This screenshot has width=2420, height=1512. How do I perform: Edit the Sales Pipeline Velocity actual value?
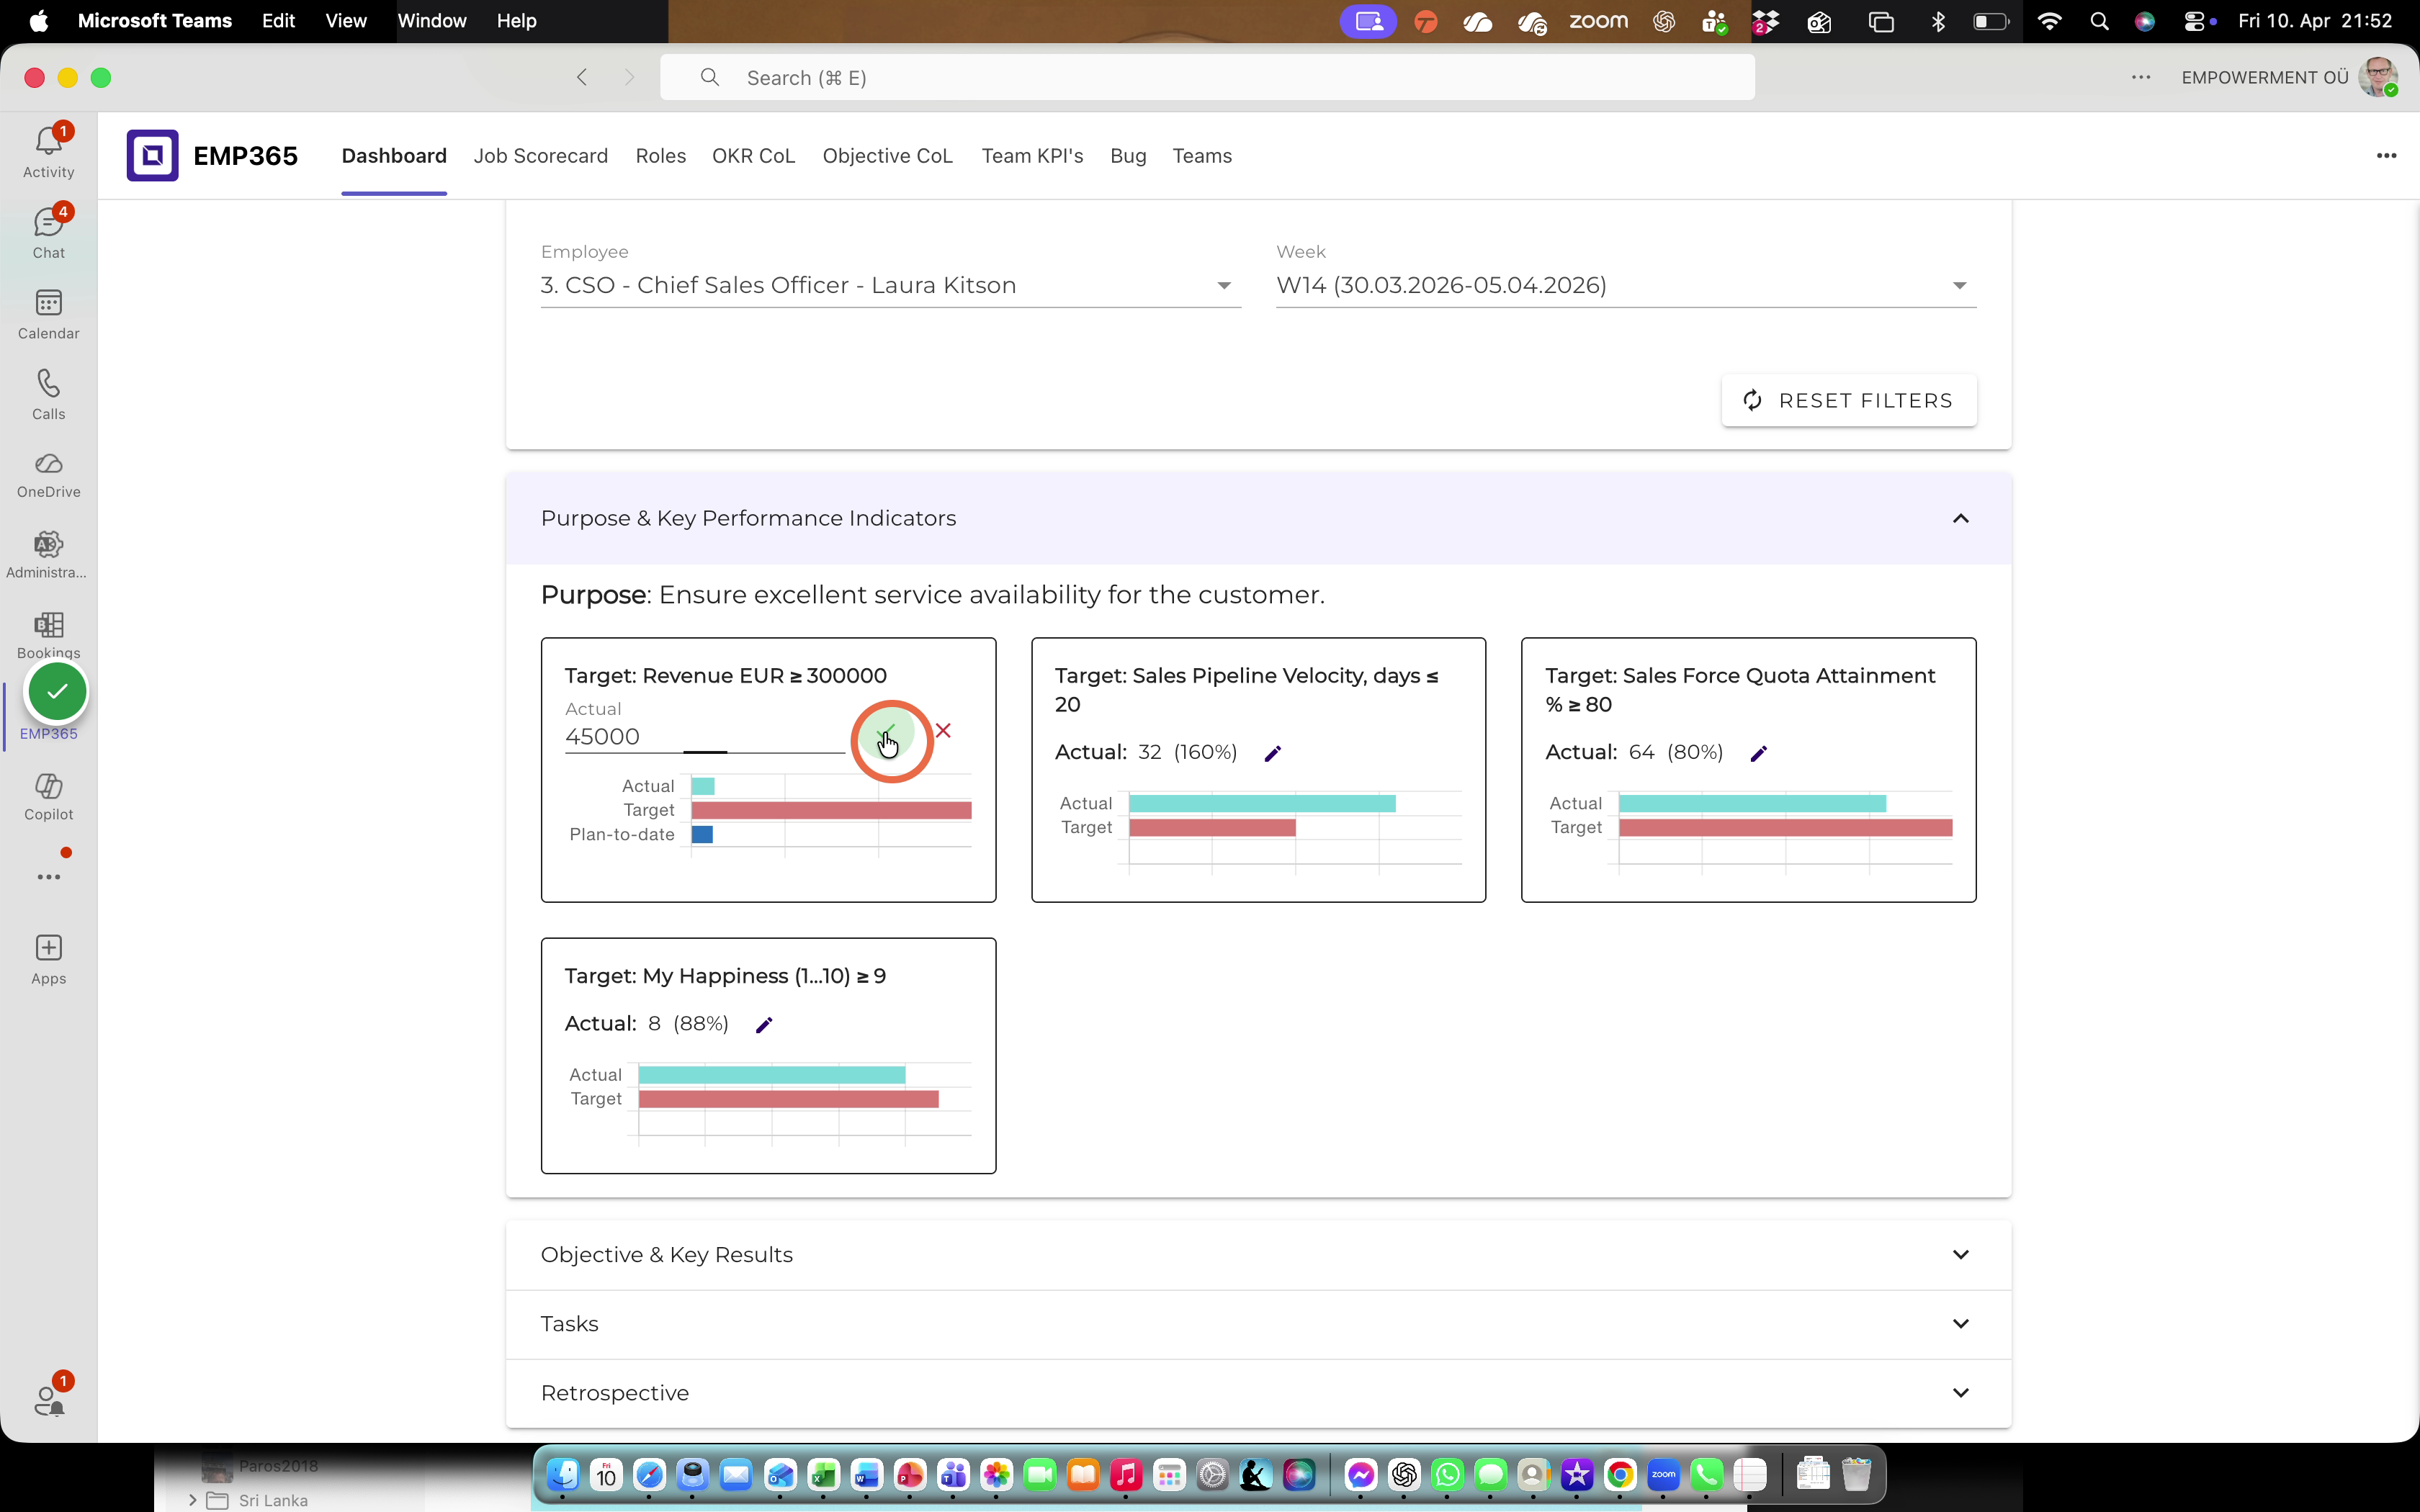click(1273, 753)
